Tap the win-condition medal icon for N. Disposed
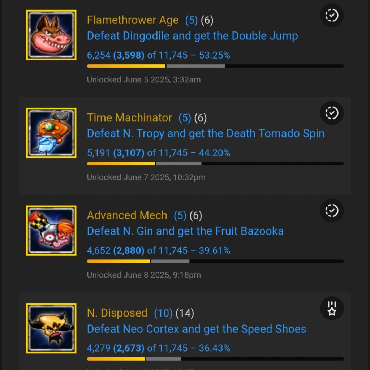Screen dimensions: 370x370 pos(332,309)
